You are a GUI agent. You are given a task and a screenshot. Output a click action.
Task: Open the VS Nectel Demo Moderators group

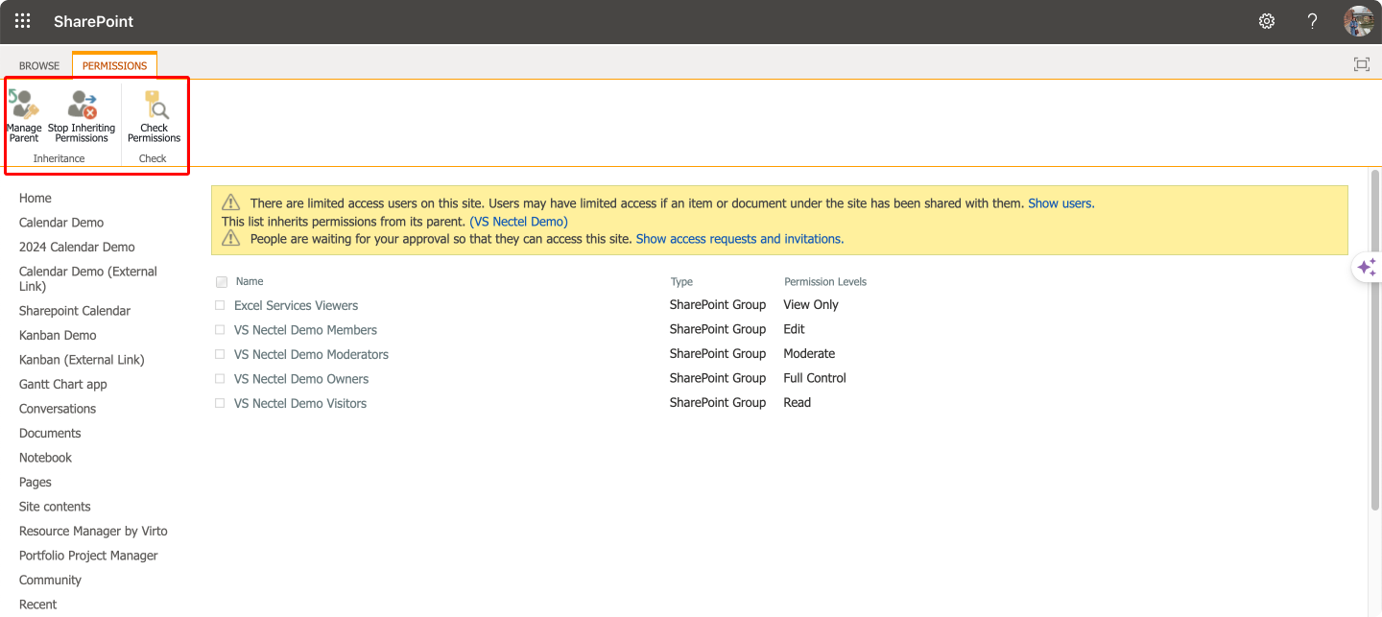pyautogui.click(x=311, y=354)
